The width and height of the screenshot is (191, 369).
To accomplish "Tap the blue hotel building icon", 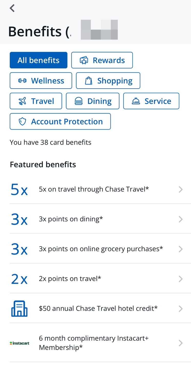I will 19,308.
